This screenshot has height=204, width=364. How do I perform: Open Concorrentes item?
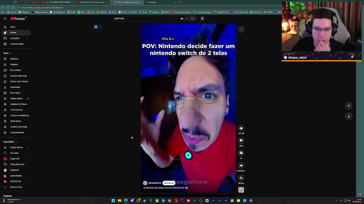(16, 110)
